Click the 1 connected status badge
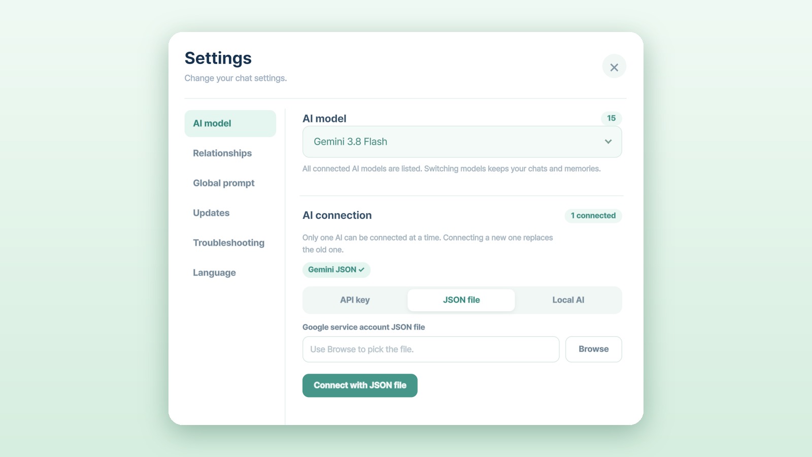The width and height of the screenshot is (812, 457). pos(593,216)
